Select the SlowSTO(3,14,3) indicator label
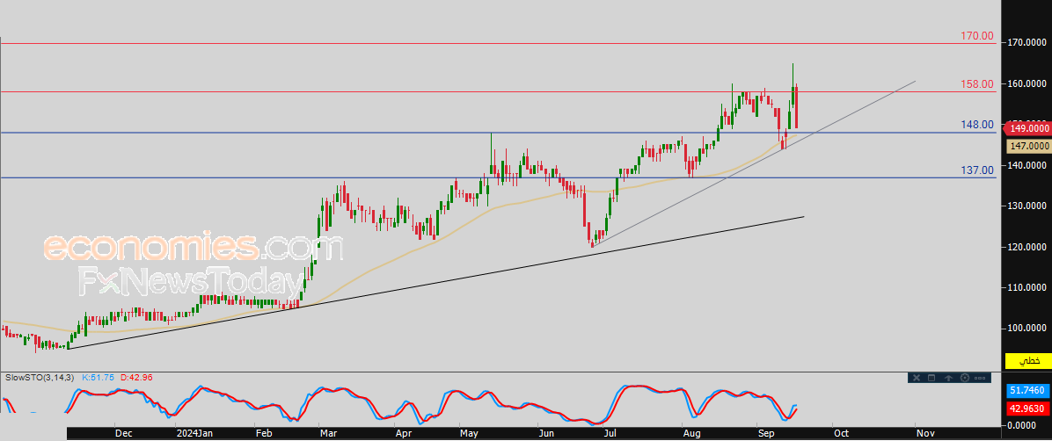The image size is (1052, 441). pyautogui.click(x=41, y=378)
